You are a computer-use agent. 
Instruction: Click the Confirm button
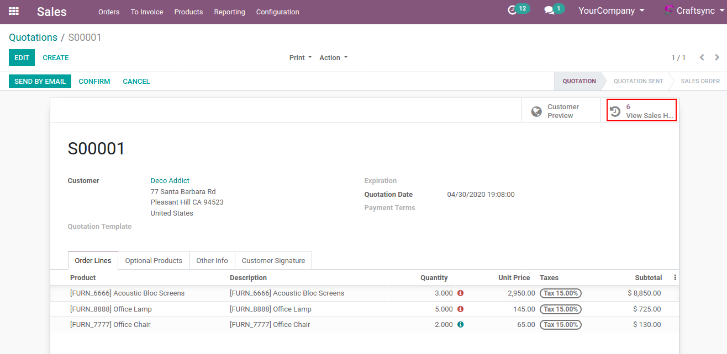pyautogui.click(x=94, y=81)
